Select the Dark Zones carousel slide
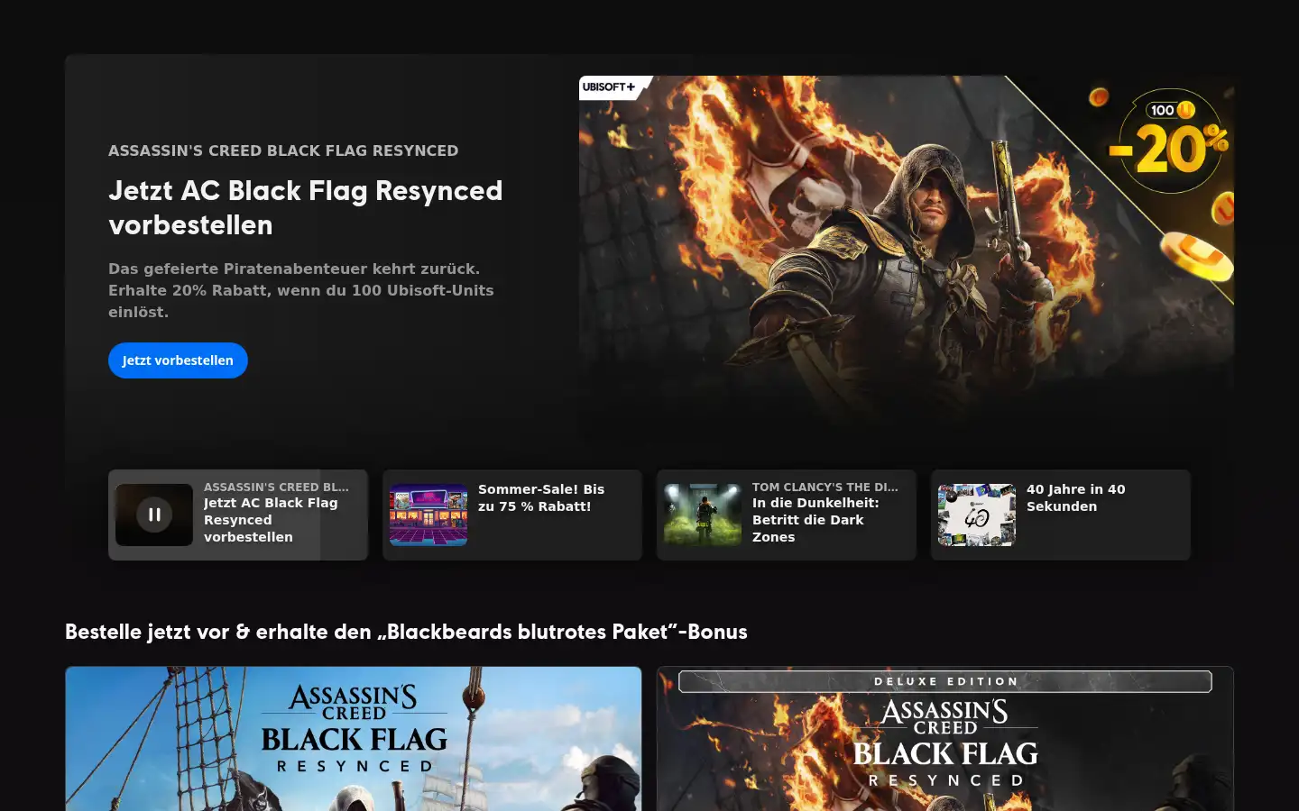Viewport: 1299px width, 811px height. point(787,515)
